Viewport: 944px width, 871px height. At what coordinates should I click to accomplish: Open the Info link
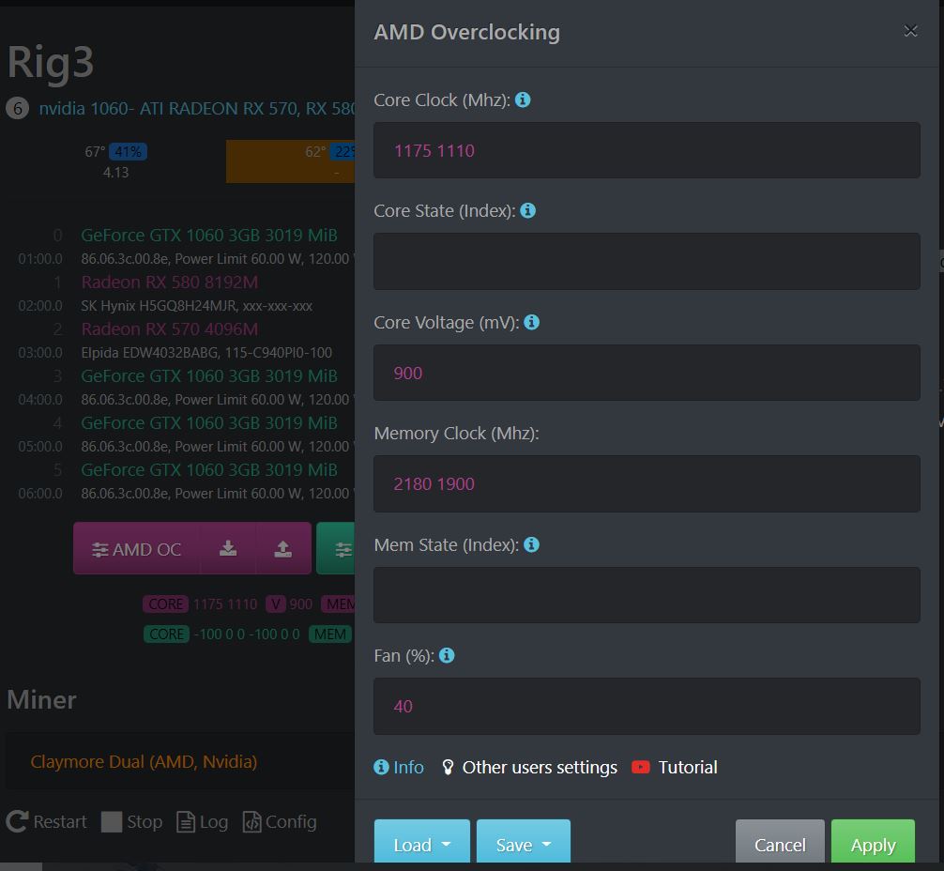pos(399,767)
